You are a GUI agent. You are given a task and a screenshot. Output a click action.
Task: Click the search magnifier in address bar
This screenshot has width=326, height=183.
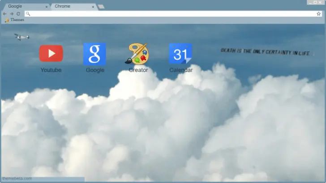click(28, 14)
